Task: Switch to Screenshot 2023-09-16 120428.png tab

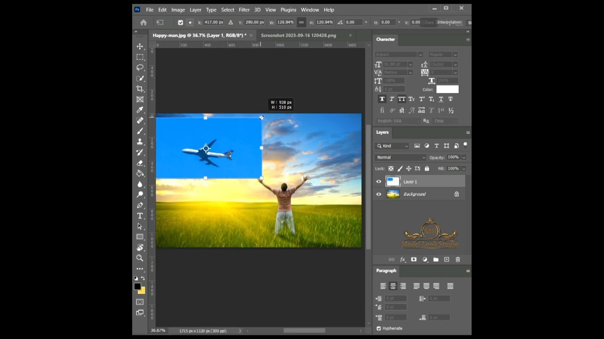Action: point(299,35)
